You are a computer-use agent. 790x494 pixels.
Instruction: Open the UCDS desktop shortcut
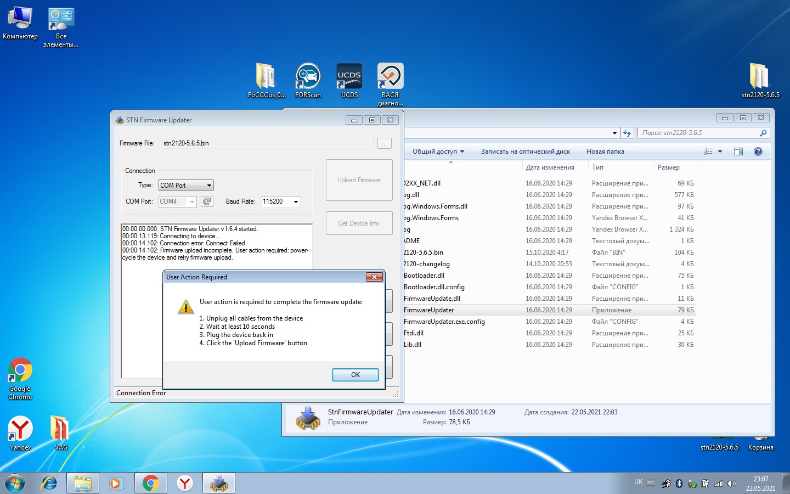click(349, 77)
